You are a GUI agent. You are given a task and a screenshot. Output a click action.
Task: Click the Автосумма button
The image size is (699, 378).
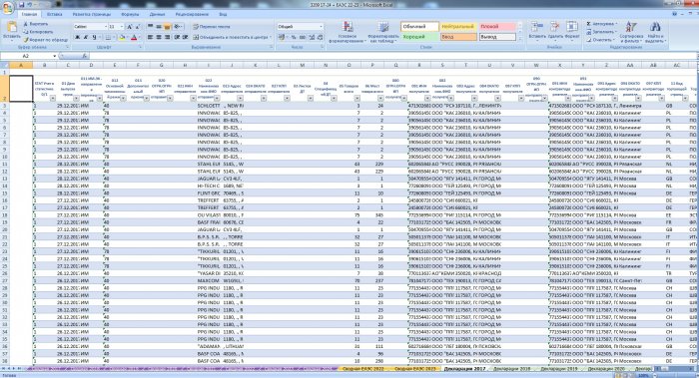click(600, 24)
